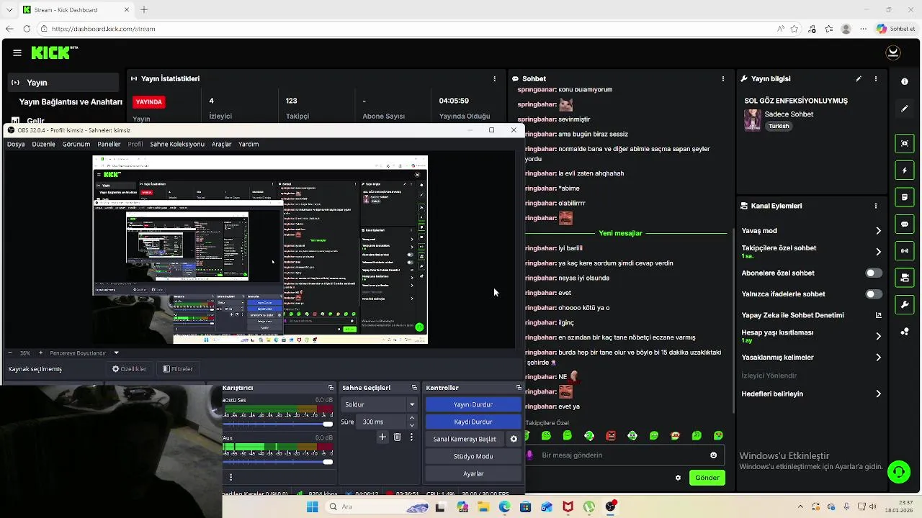Click the broadcast signal icon in right sidebar
Screen dimensions: 922x518
click(x=905, y=251)
